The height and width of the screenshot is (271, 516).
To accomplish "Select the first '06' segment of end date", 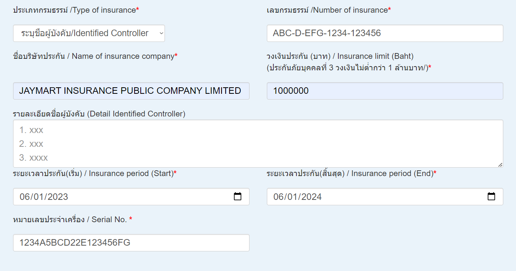I will pyautogui.click(x=278, y=197).
